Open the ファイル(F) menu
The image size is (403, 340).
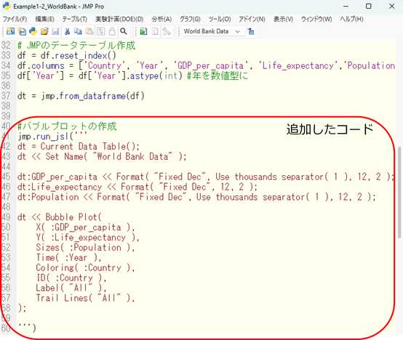coord(15,19)
